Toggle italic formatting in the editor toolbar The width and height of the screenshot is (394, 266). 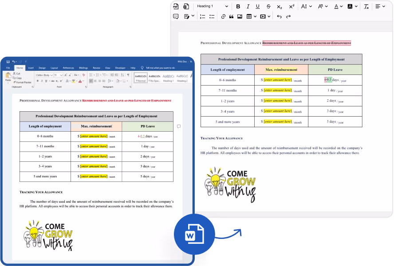[x=248, y=6]
